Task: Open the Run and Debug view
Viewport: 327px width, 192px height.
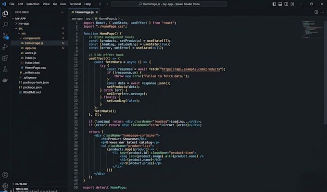Action: pyautogui.click(x=5, y=47)
